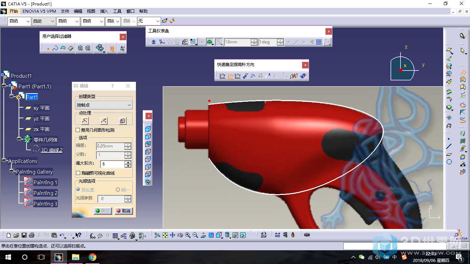Click the third 点处理 constraint icon
470x264 pixels.
coord(122,121)
